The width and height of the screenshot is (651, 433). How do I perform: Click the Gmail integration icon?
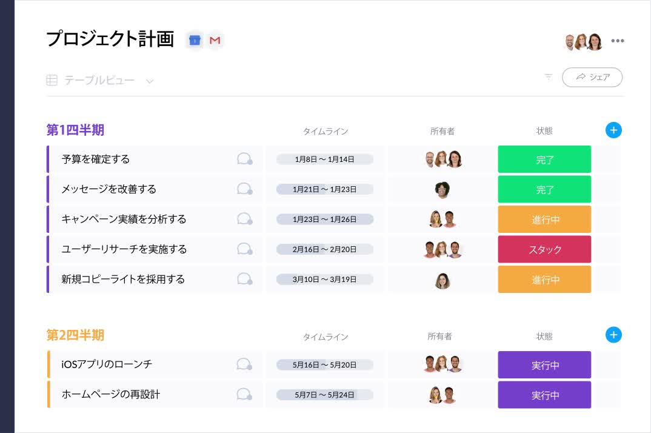[x=215, y=41]
